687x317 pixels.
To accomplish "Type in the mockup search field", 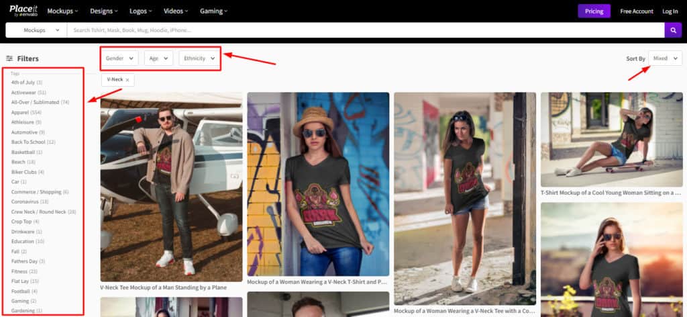I will pyautogui.click(x=362, y=30).
